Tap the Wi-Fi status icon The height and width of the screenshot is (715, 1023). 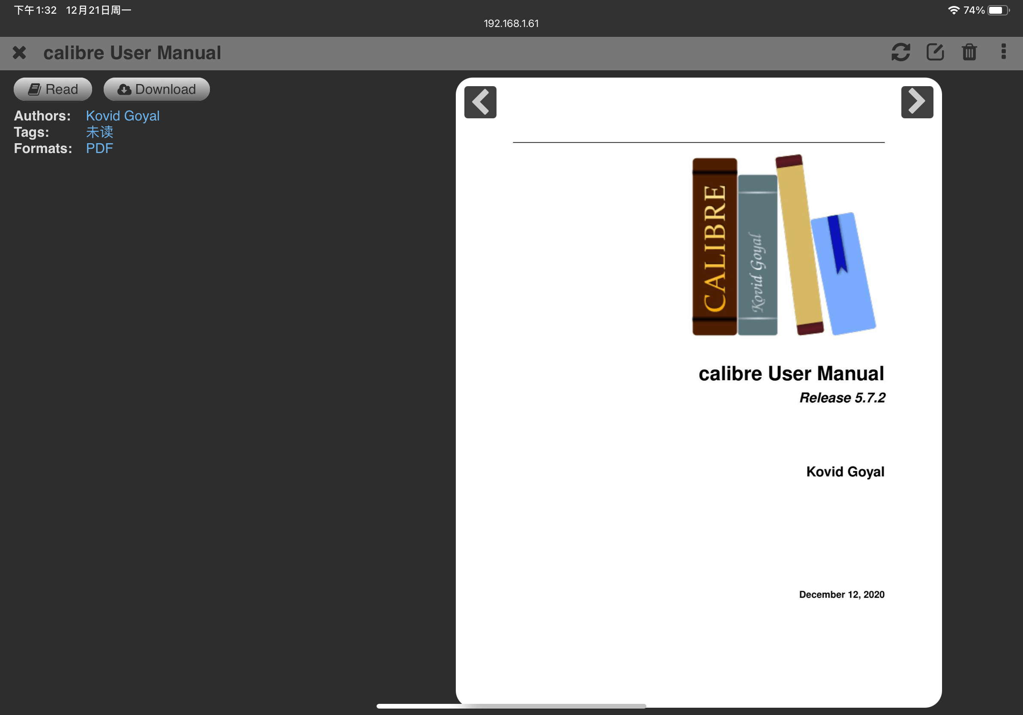point(953,10)
